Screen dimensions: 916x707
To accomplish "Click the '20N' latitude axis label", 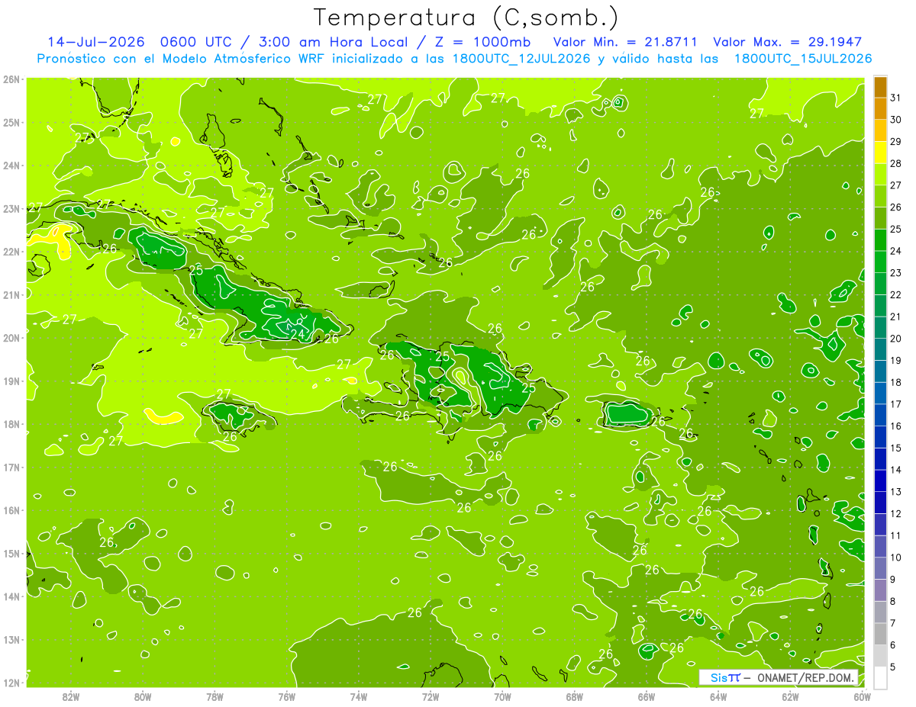I will point(11,338).
